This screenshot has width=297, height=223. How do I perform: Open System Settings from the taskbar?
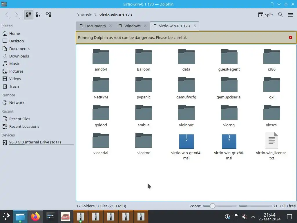point(50,217)
